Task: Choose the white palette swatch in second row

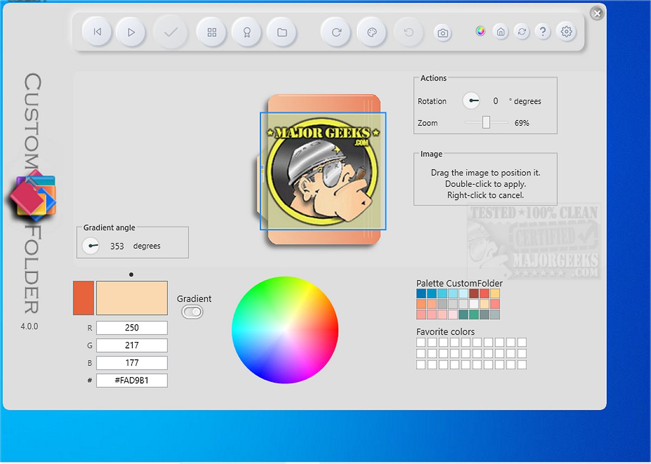Action: (x=474, y=304)
